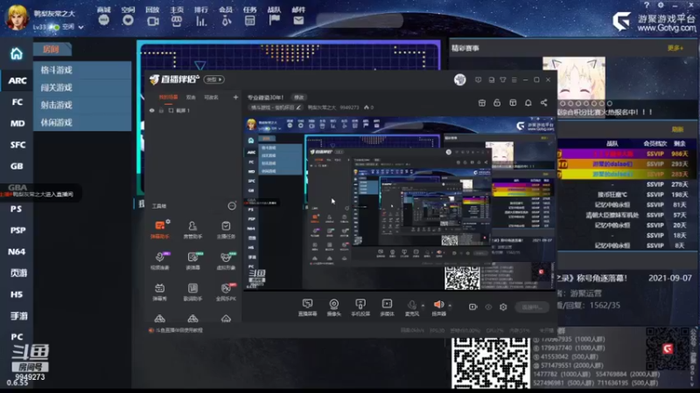Add 手机投屏 phone mirroring source
Image resolution: width=700 pixels, height=393 pixels.
click(360, 307)
